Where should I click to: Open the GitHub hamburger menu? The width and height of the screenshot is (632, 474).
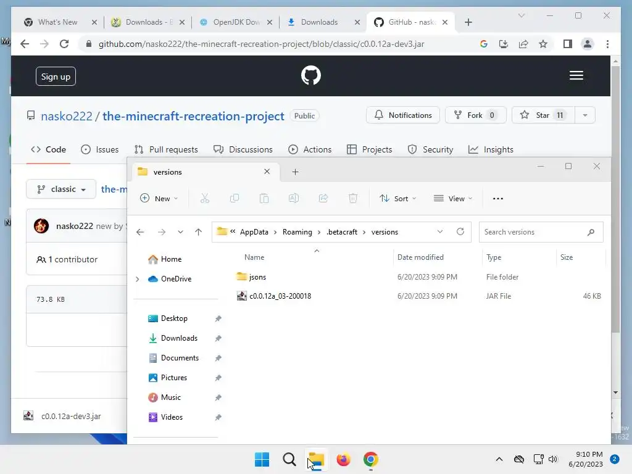point(576,75)
